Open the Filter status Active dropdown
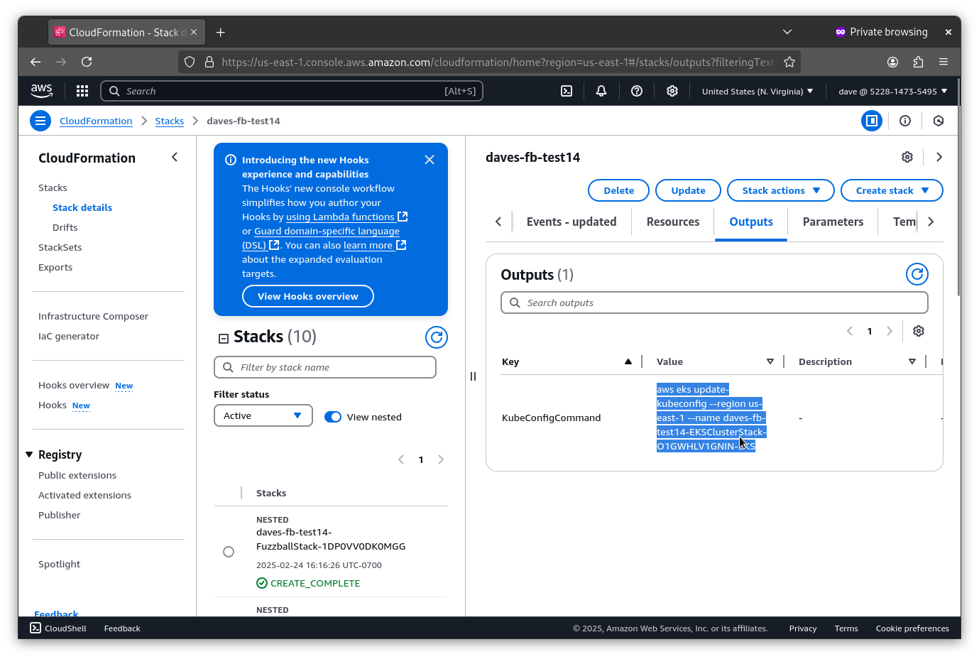This screenshot has height=659, width=979. point(263,415)
